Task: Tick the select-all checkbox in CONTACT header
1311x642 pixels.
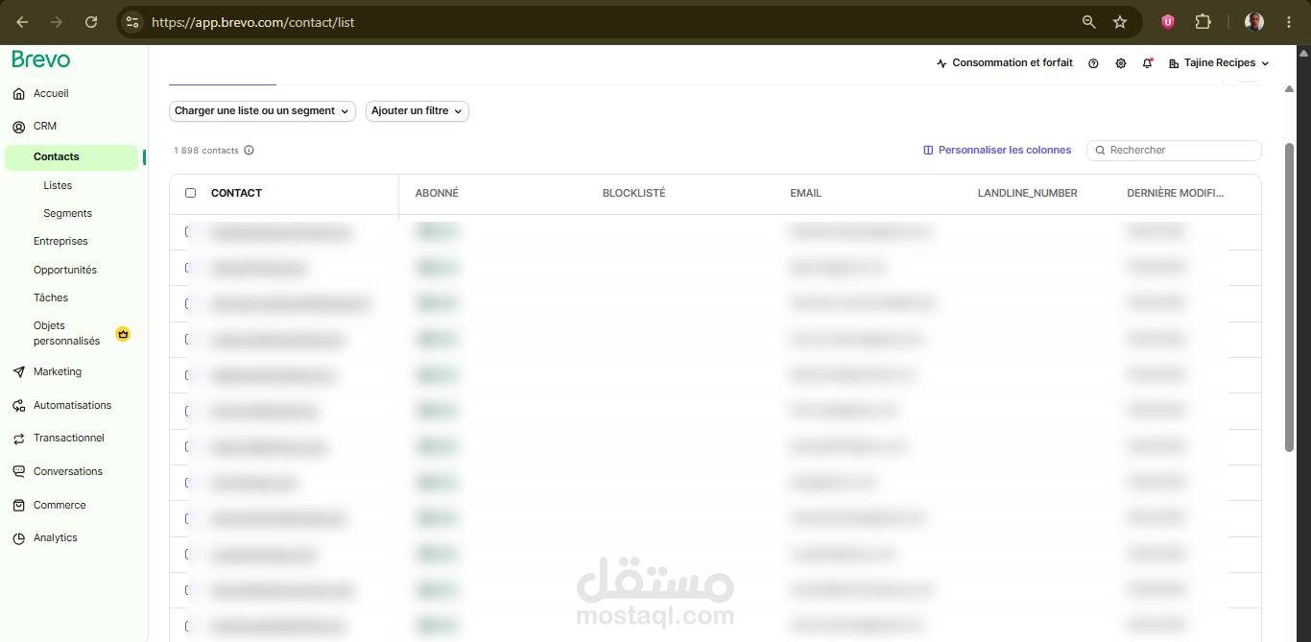Action: tap(190, 193)
